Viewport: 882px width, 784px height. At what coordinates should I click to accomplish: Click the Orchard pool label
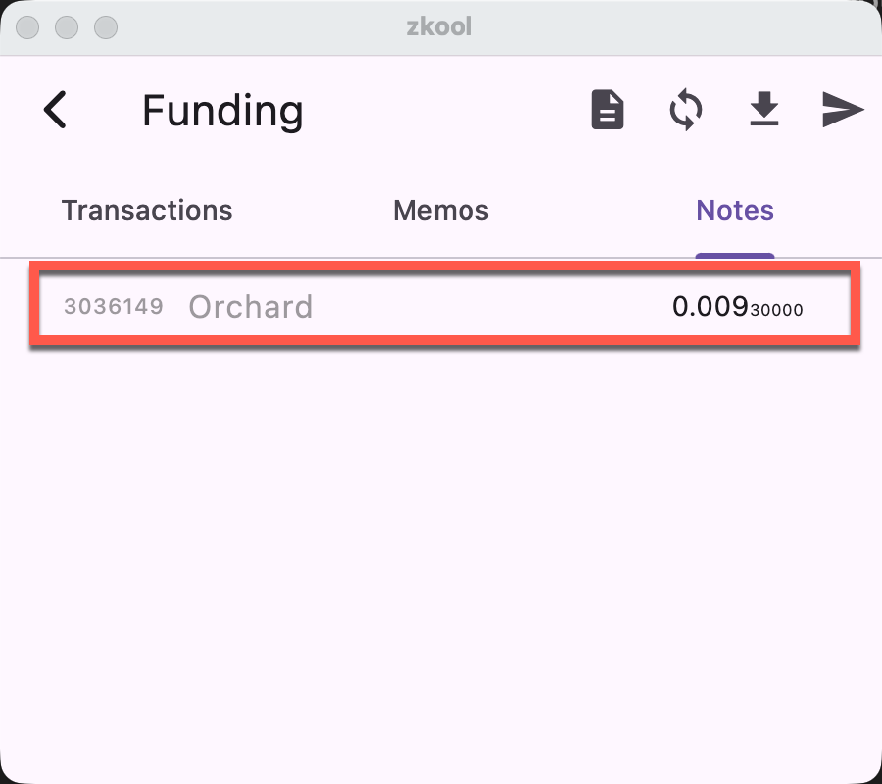(x=251, y=307)
